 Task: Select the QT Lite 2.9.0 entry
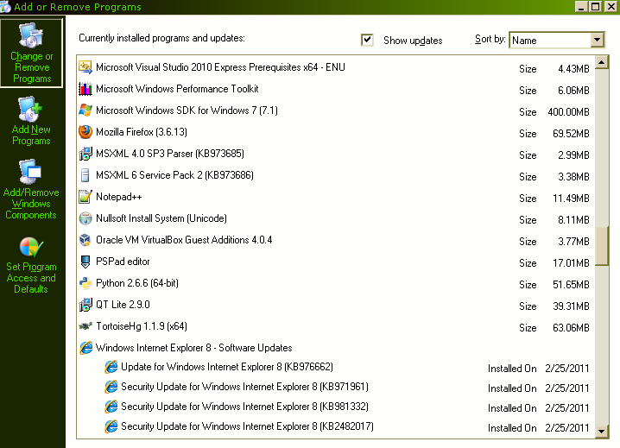click(x=335, y=305)
